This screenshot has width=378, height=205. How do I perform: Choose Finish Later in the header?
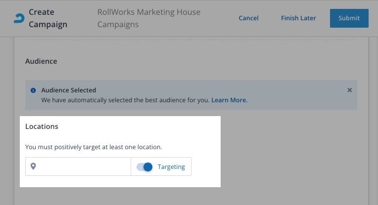(298, 18)
